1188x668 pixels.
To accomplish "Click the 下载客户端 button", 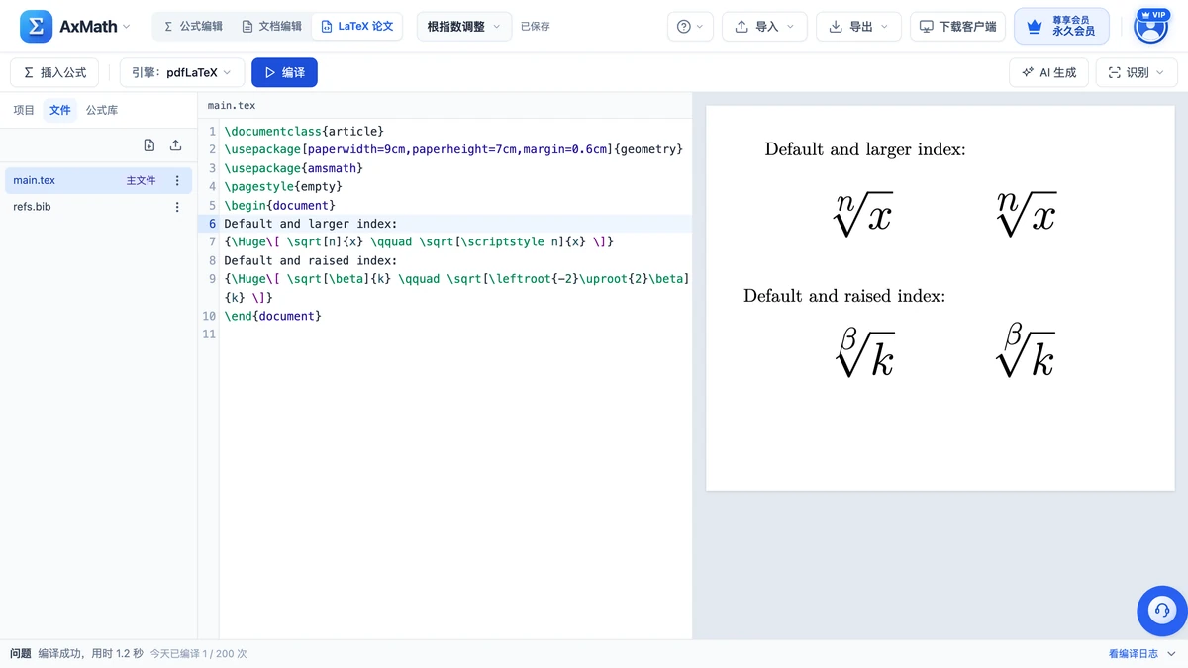I will coord(958,27).
